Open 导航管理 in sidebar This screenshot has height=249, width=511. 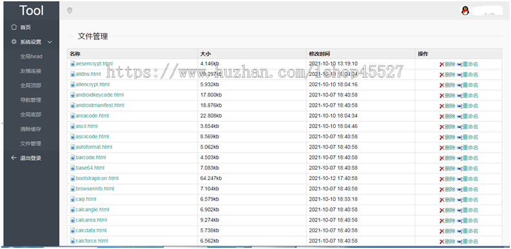pos(31,100)
